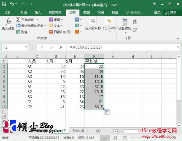Select column header D
The height and width of the screenshot is (141, 182).
56,56
